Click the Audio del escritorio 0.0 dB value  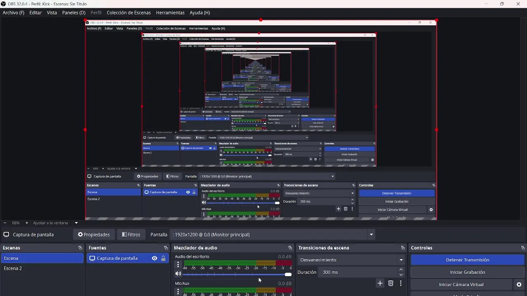pyautogui.click(x=284, y=257)
